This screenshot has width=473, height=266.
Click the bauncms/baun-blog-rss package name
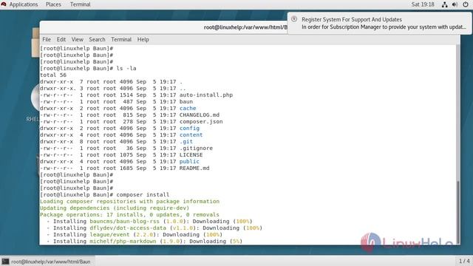click(124, 222)
